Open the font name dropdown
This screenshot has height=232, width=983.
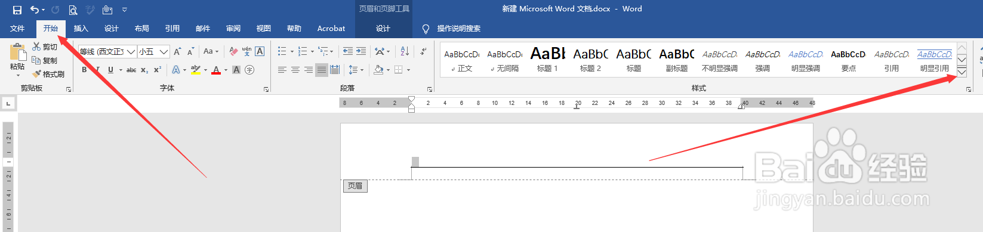131,52
